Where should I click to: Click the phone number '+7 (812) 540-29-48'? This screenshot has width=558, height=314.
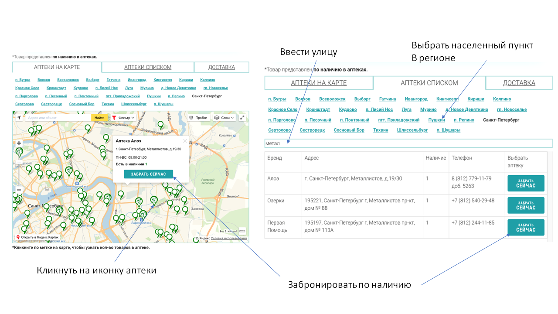(473, 201)
